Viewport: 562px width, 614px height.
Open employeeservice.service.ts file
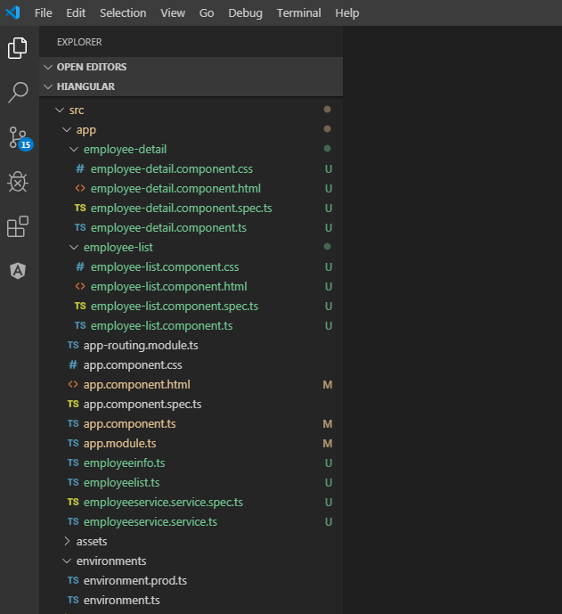point(150,522)
